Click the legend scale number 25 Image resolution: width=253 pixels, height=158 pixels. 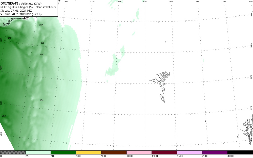[27, 156]
